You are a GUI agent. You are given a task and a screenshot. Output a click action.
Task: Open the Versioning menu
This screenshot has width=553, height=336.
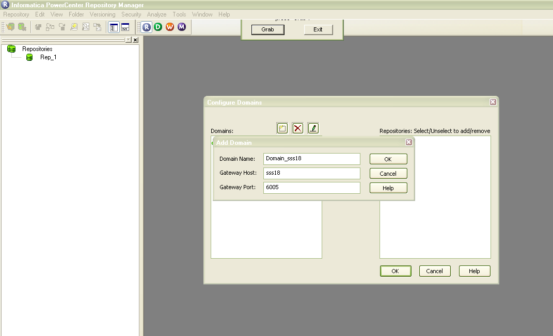tap(102, 14)
